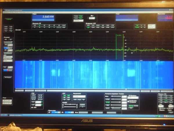Click the VFO A frequency display
This screenshot has height=131, width=174.
click(x=43, y=18)
